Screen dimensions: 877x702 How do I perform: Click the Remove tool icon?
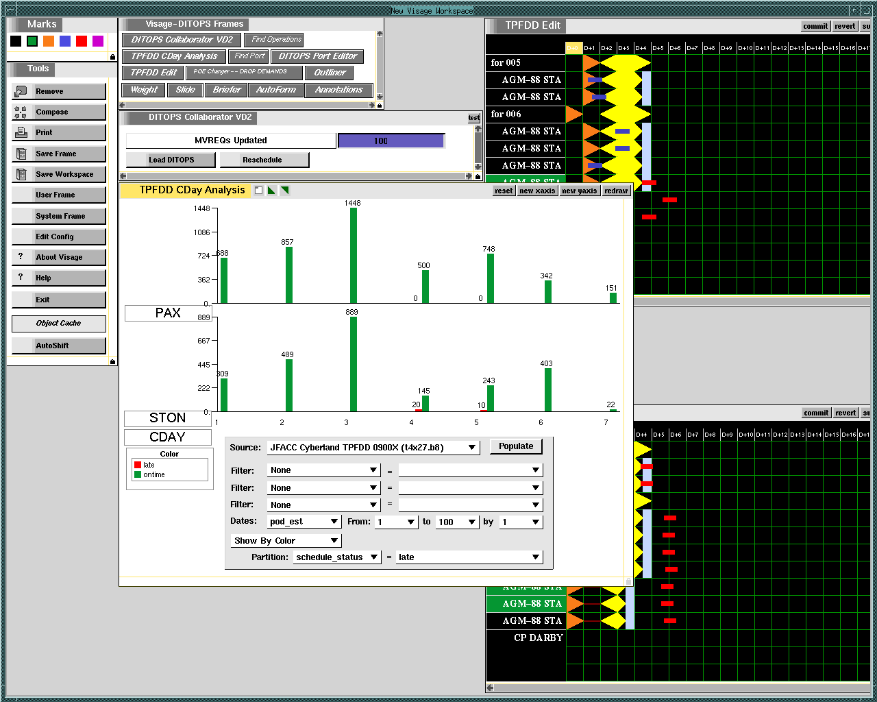[x=21, y=91]
